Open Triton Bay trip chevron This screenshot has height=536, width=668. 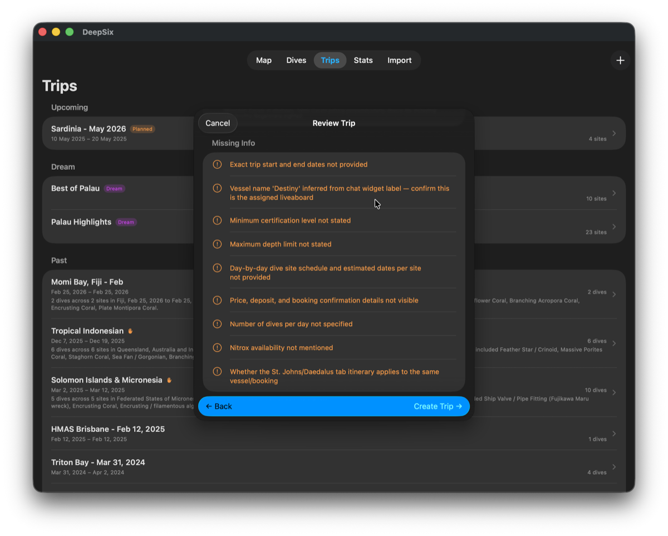pos(614,467)
